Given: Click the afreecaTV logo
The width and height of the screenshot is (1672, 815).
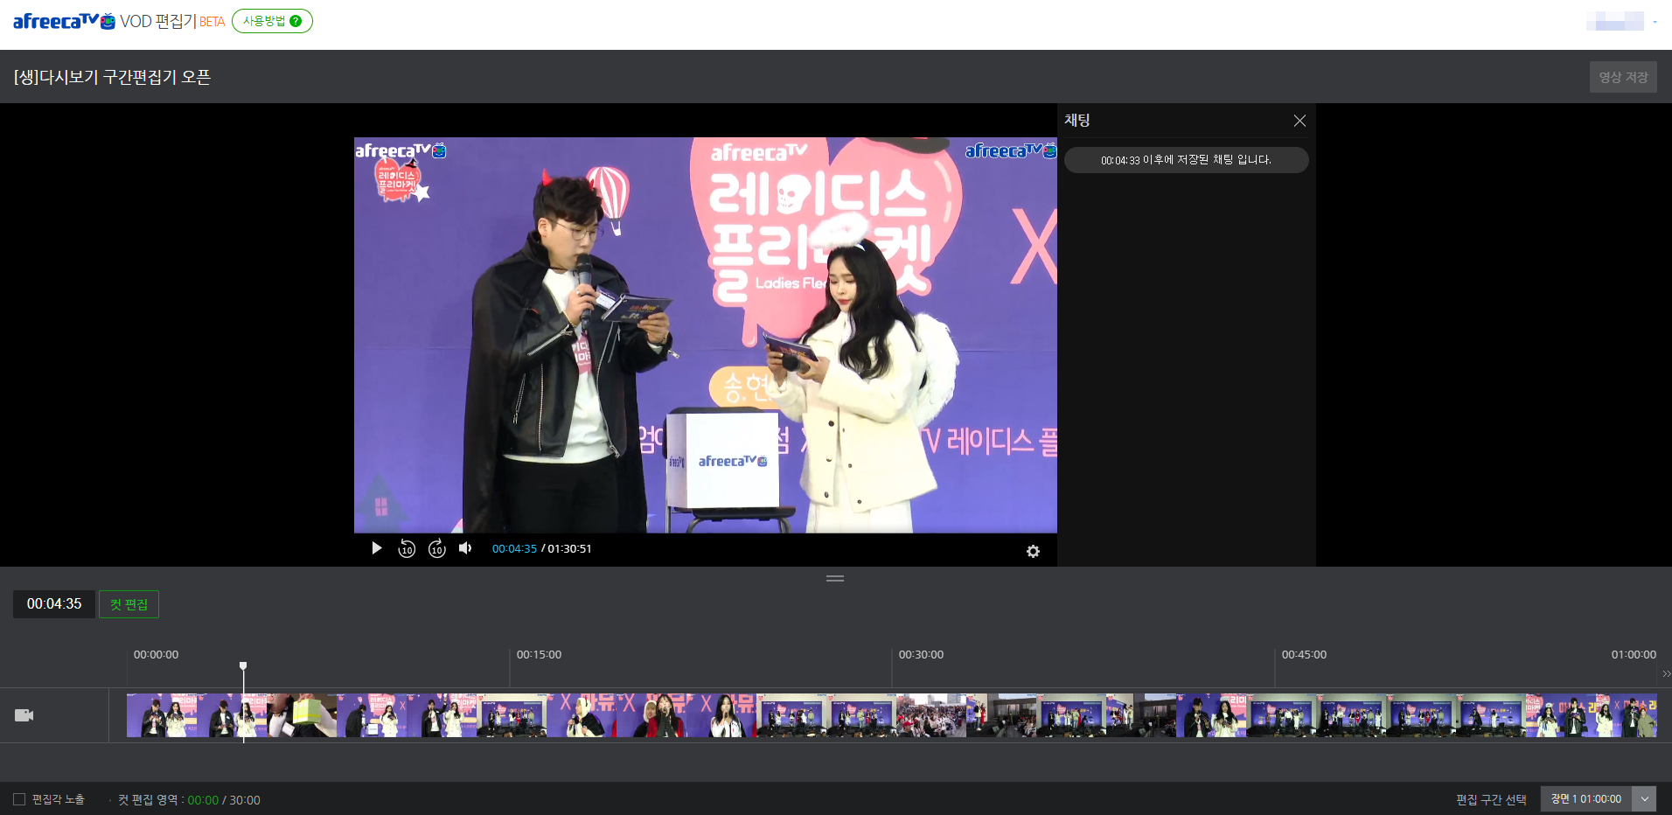Looking at the screenshot, I should click(64, 21).
